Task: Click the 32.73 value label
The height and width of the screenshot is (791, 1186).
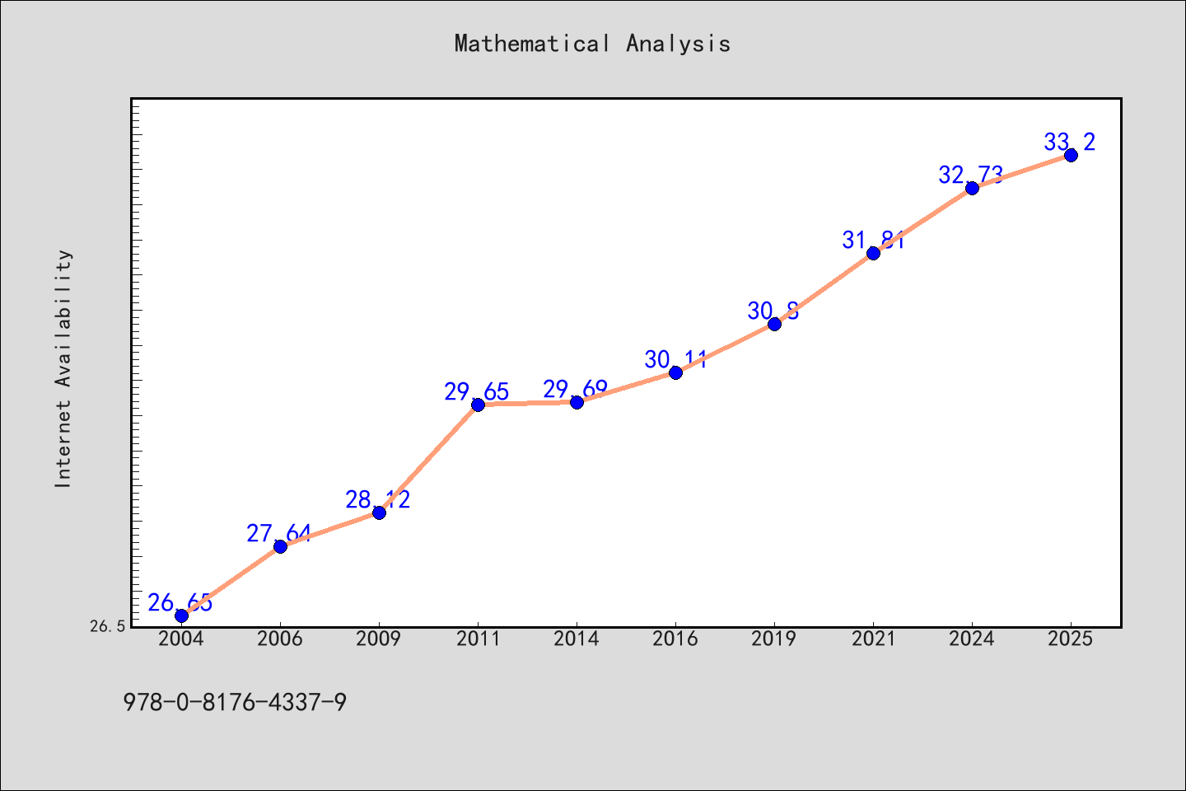Action: click(971, 175)
